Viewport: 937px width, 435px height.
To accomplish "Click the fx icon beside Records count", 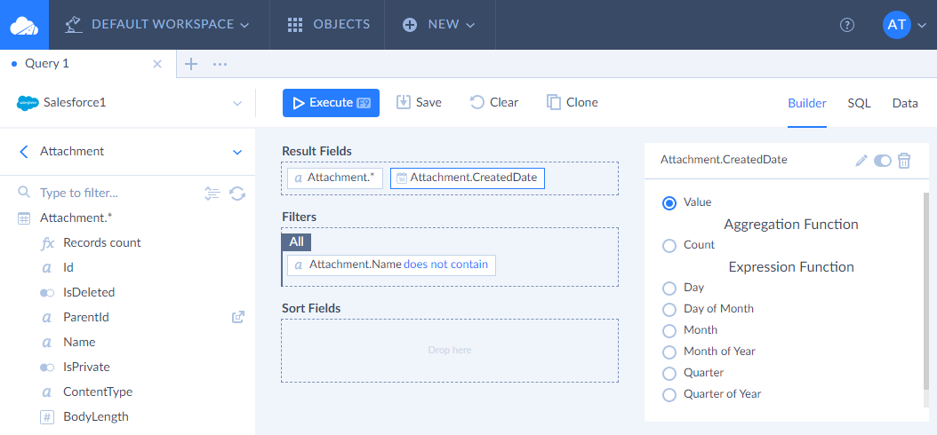I will 47,243.
